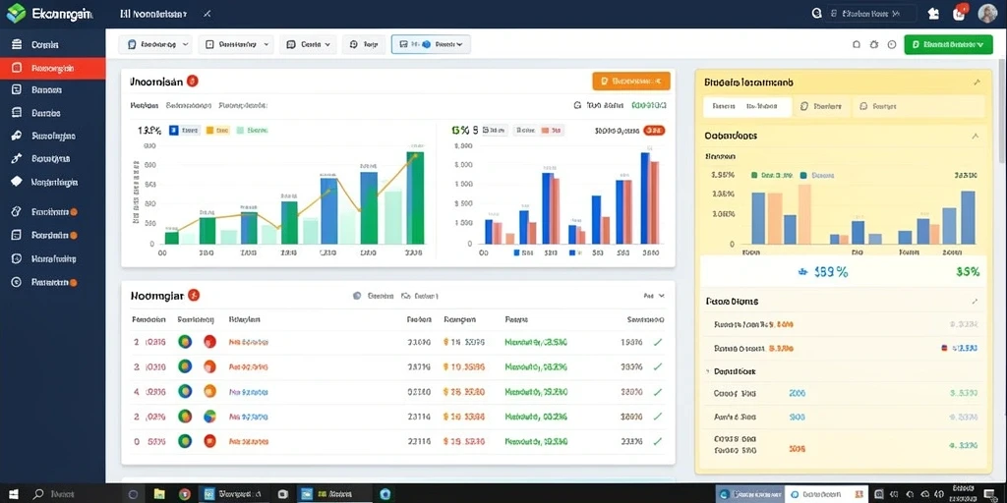The image size is (1007, 503).
Task: Click the key icon in the sidebar
Action: tap(17, 136)
